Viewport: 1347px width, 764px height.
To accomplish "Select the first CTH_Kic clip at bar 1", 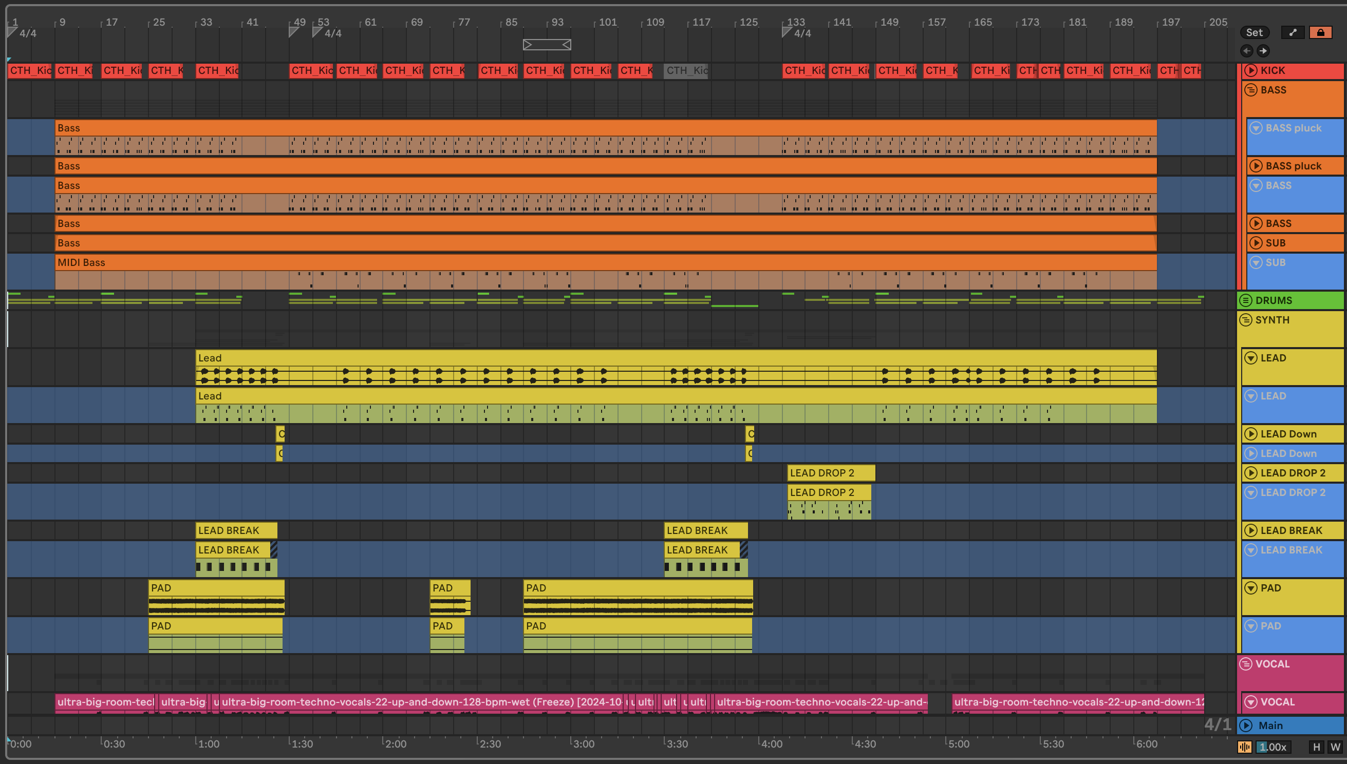I will 29,70.
